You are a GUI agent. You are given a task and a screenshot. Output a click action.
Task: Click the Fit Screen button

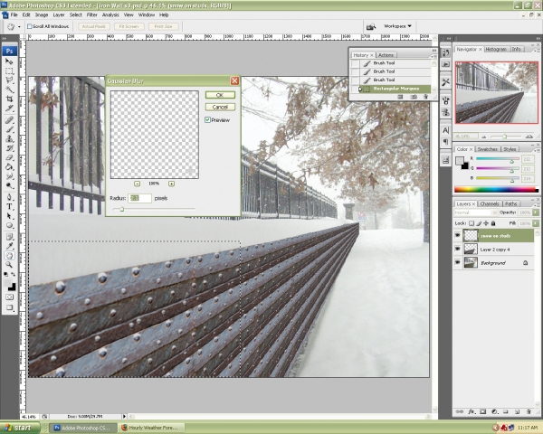(129, 26)
